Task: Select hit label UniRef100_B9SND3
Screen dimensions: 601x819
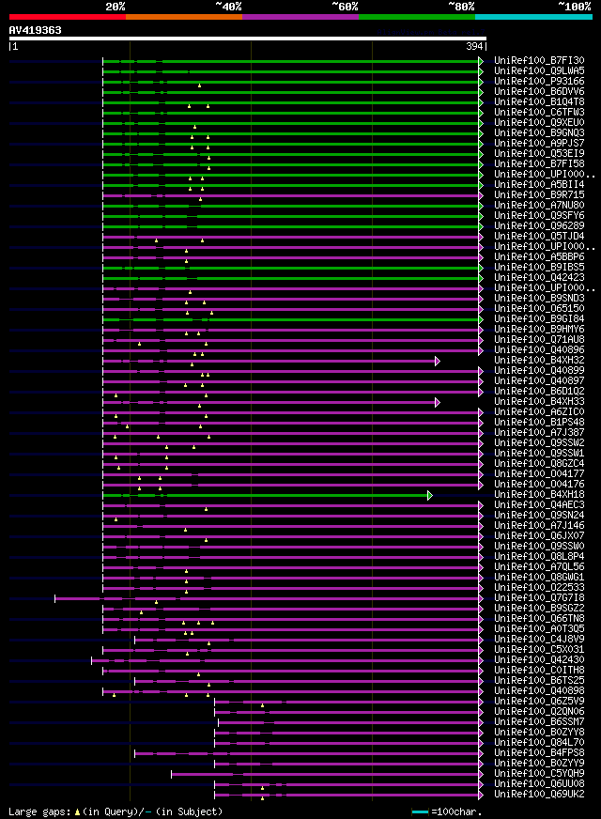Action: coord(539,299)
